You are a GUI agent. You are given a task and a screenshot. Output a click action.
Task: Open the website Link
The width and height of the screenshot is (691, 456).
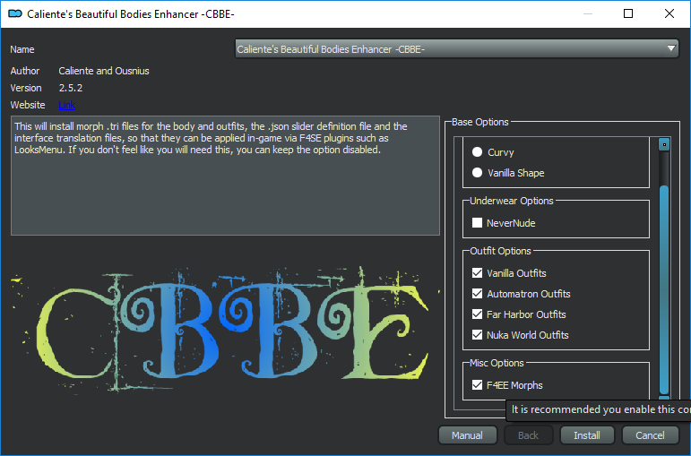(x=66, y=106)
